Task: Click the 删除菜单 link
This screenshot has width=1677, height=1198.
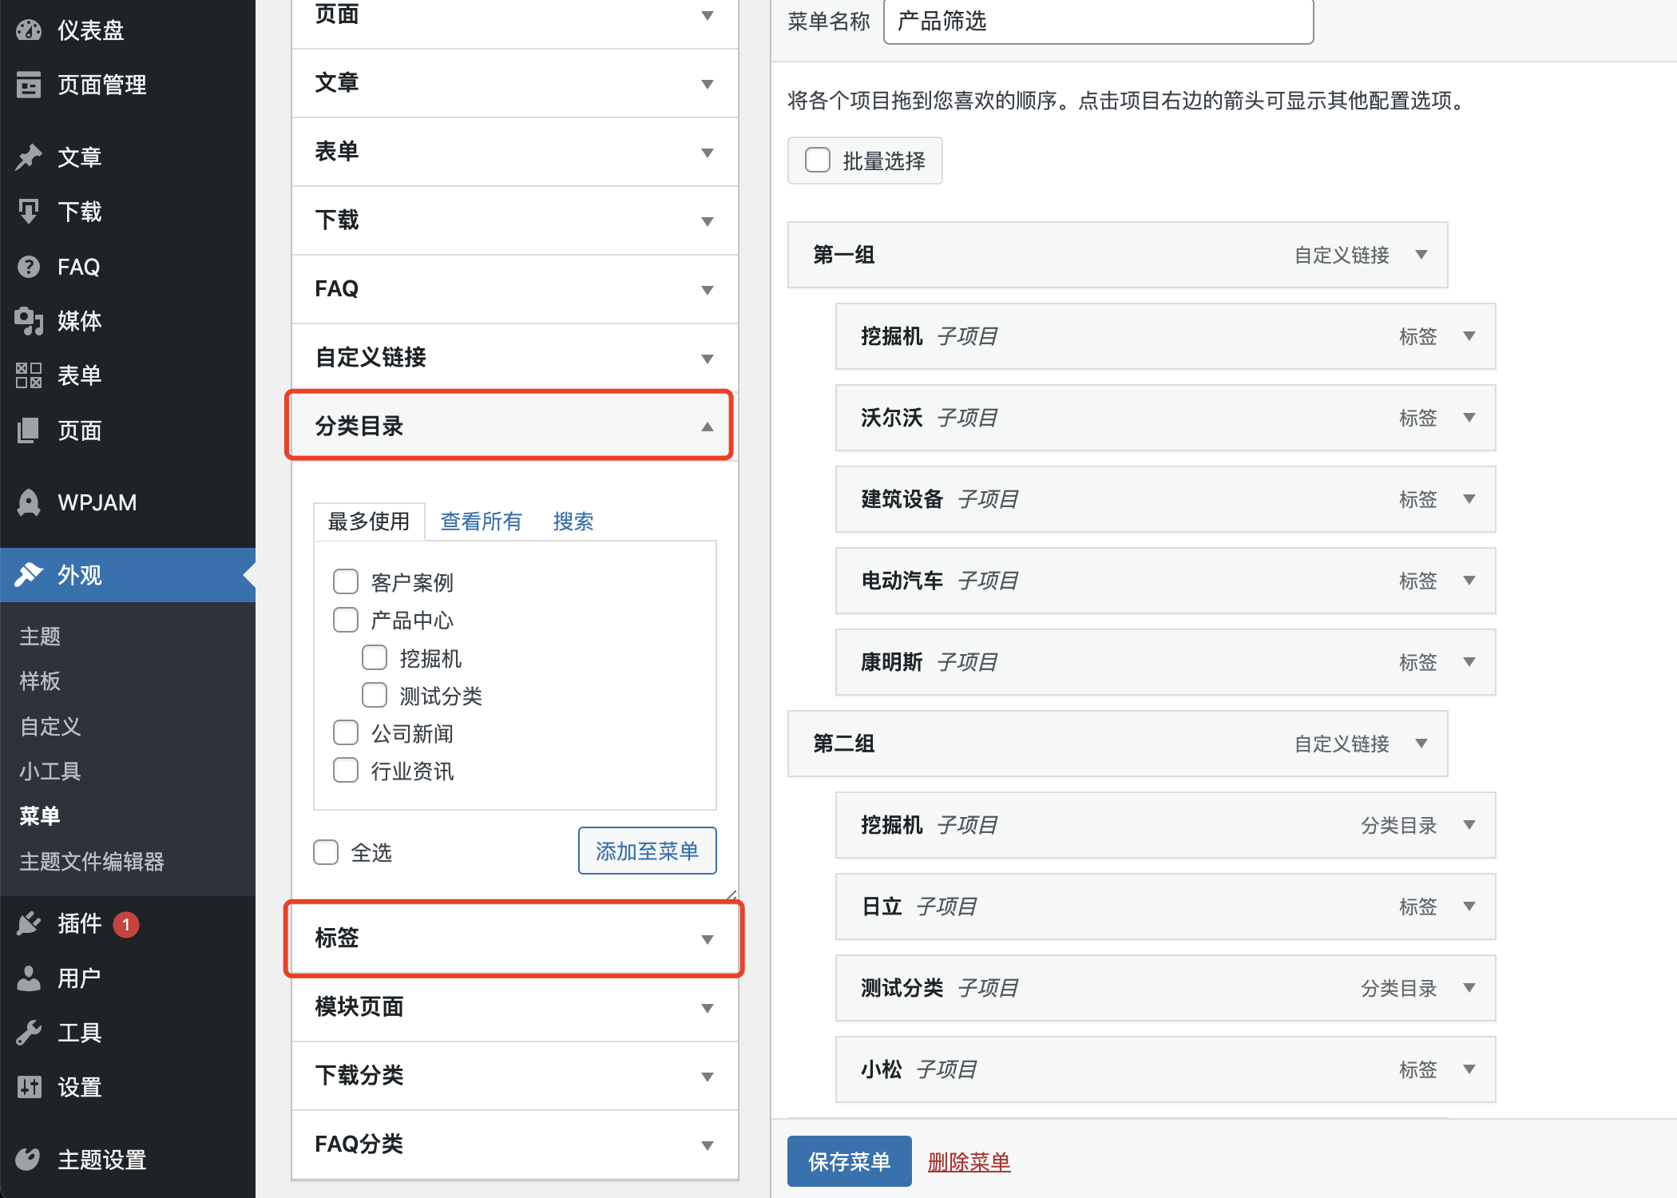Action: pyautogui.click(x=969, y=1161)
